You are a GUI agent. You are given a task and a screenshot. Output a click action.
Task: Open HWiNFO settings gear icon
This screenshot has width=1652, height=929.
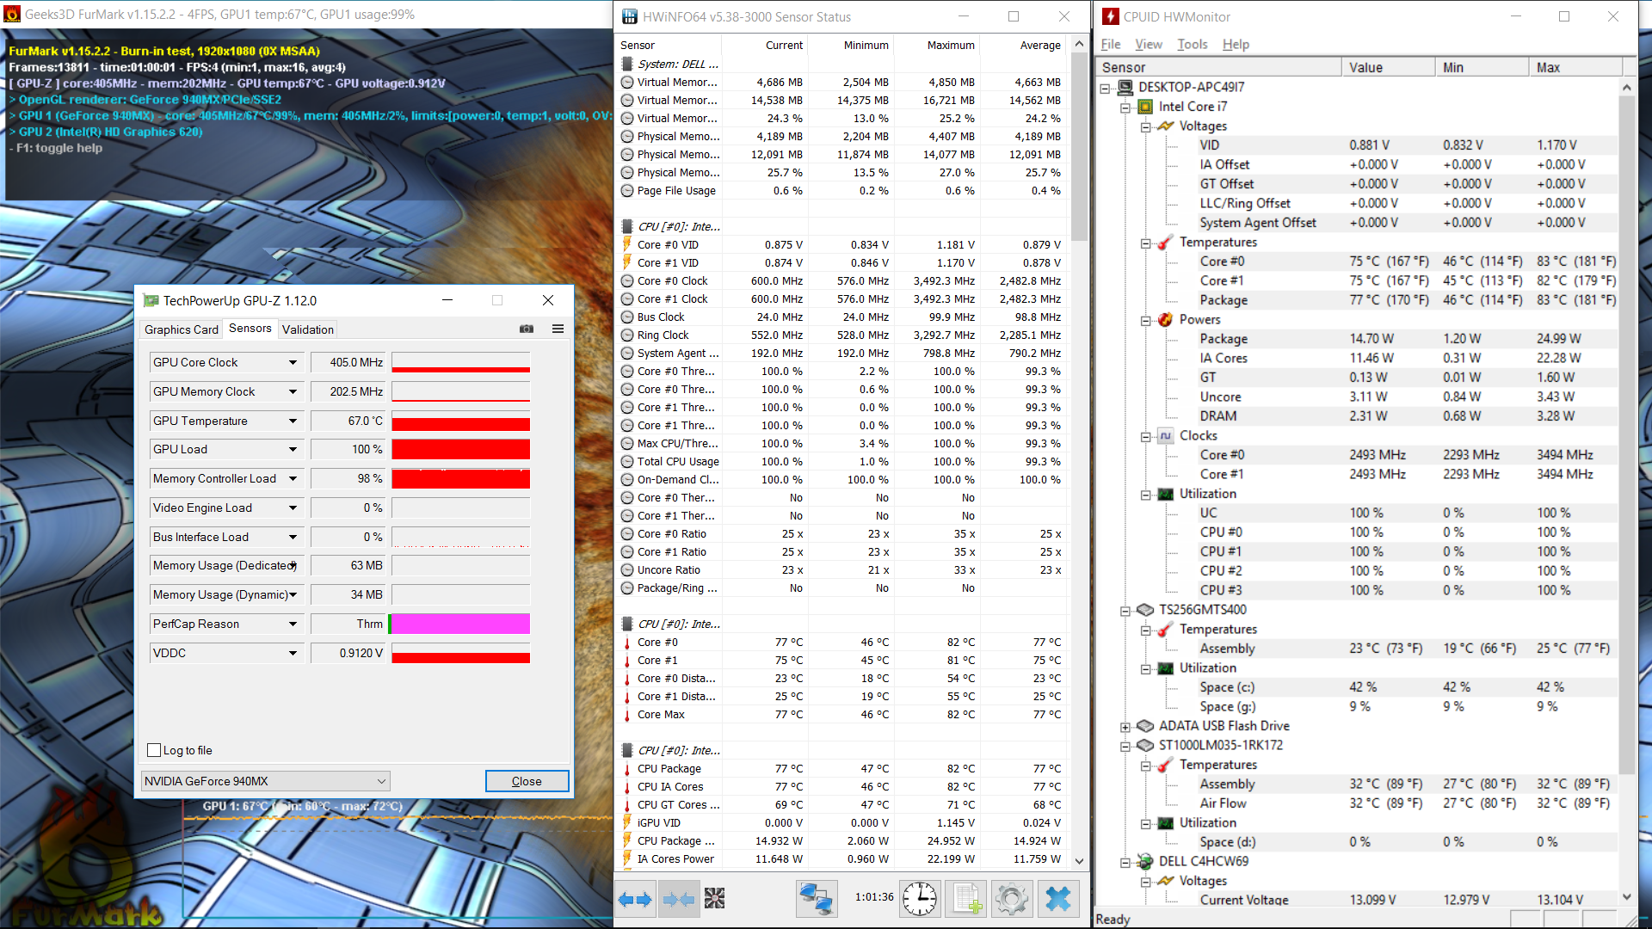(1012, 899)
